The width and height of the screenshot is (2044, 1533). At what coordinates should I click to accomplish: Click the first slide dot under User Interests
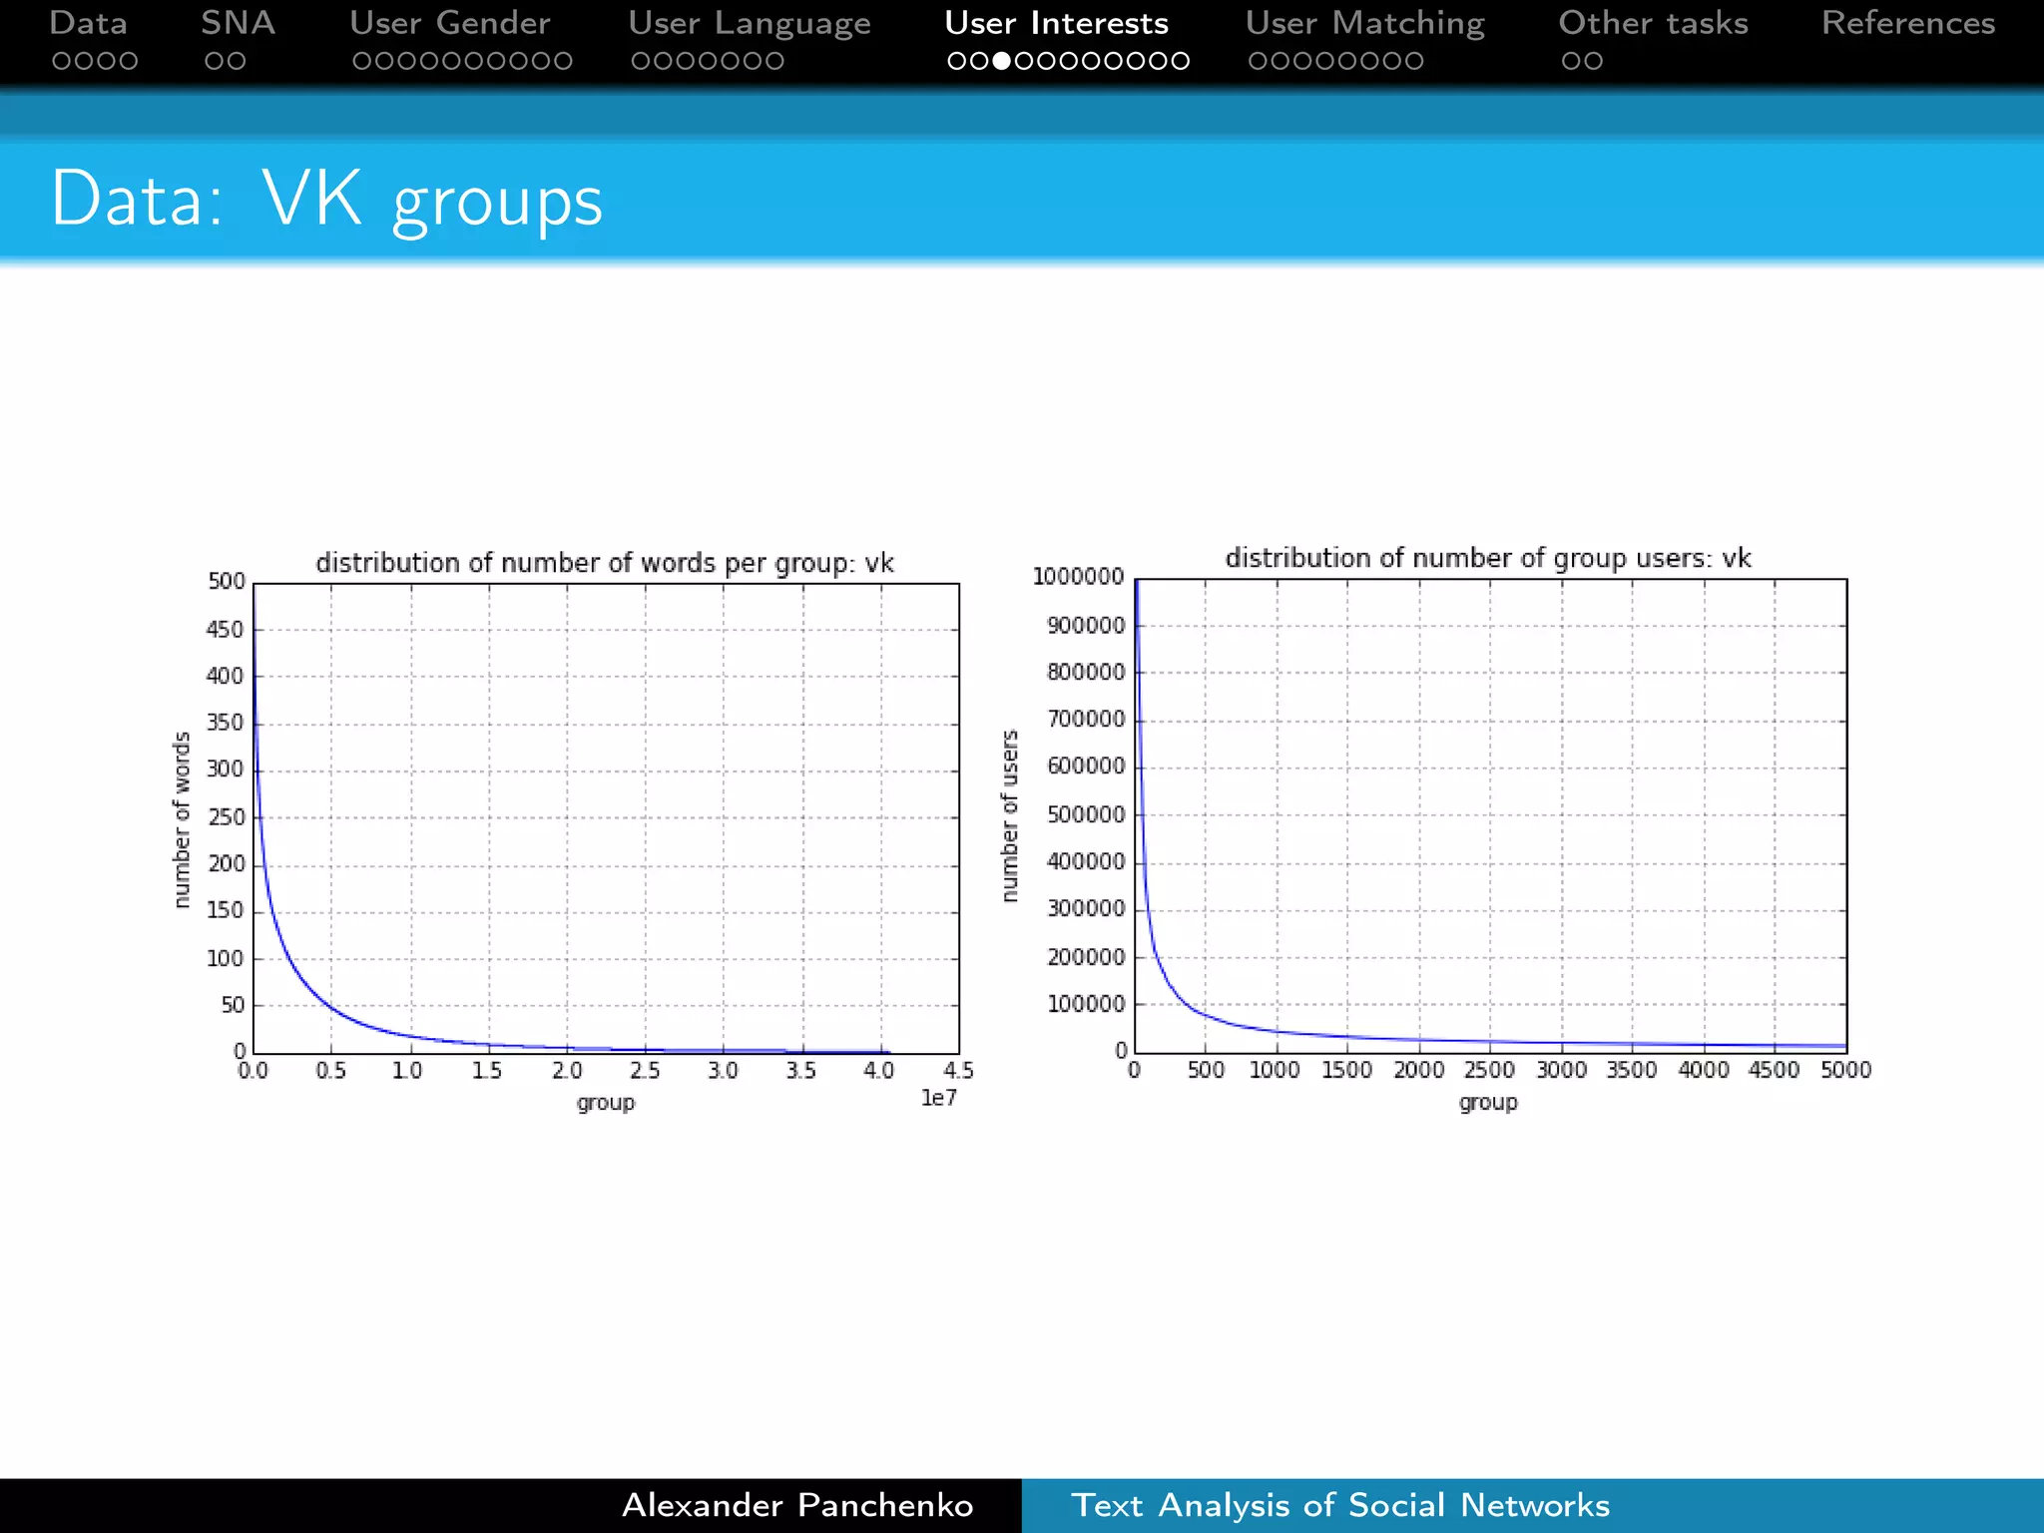[x=957, y=61]
